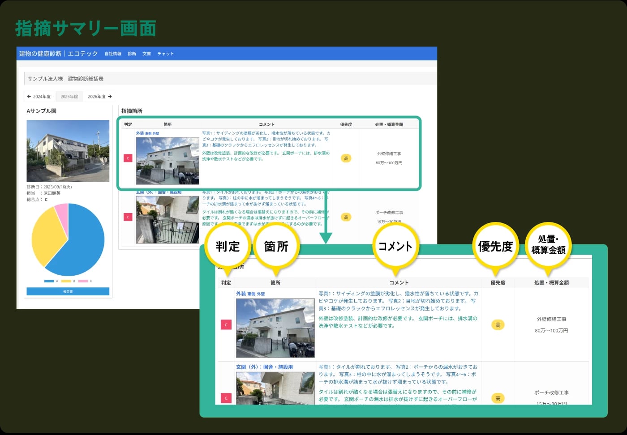Screen dimensions: 627x435
Task: Click the pink C color swatch in legend
Action: pos(83,281)
